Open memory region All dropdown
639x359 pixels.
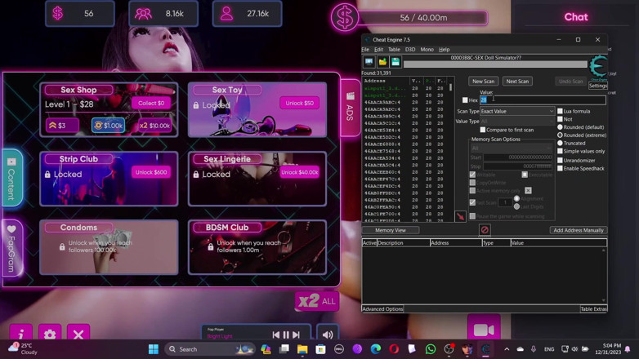(512, 148)
